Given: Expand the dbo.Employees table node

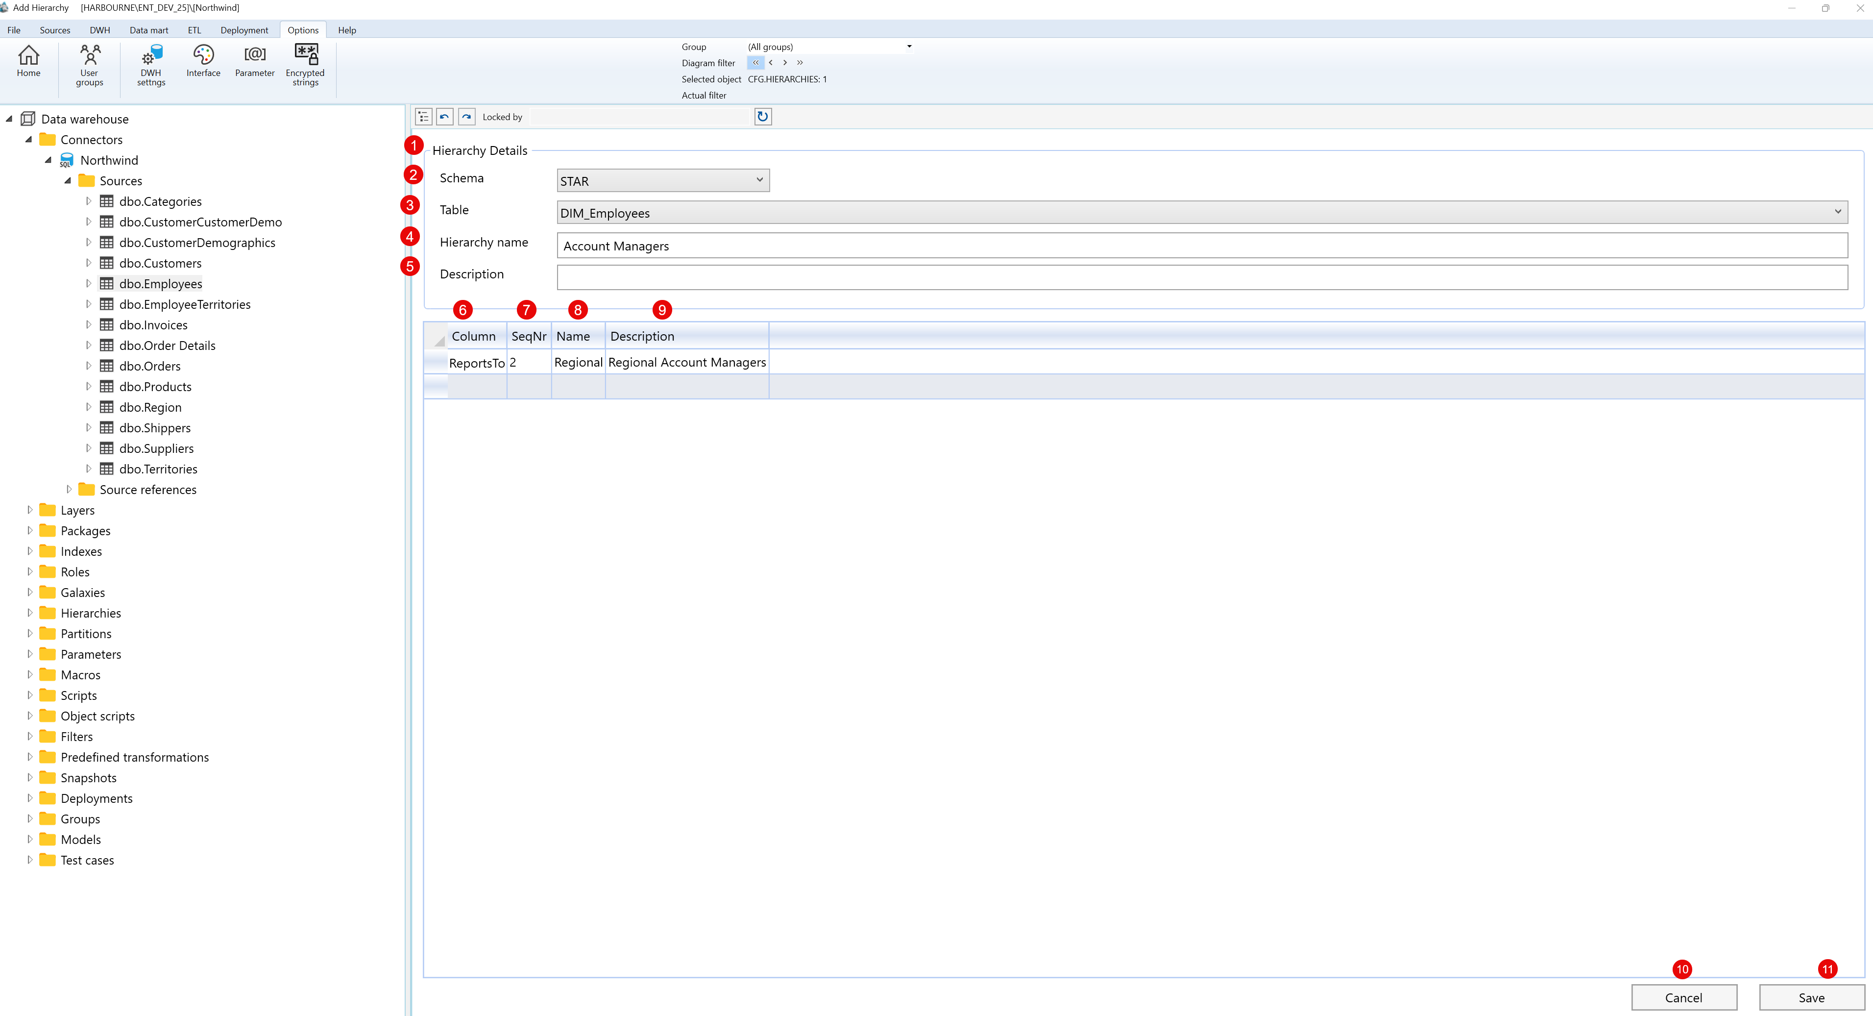Looking at the screenshot, I should click(x=88, y=284).
